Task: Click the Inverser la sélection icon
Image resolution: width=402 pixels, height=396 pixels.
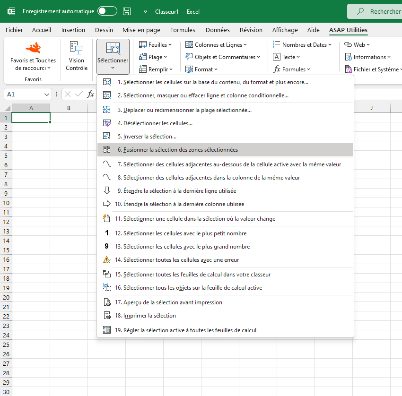Action: point(107,136)
